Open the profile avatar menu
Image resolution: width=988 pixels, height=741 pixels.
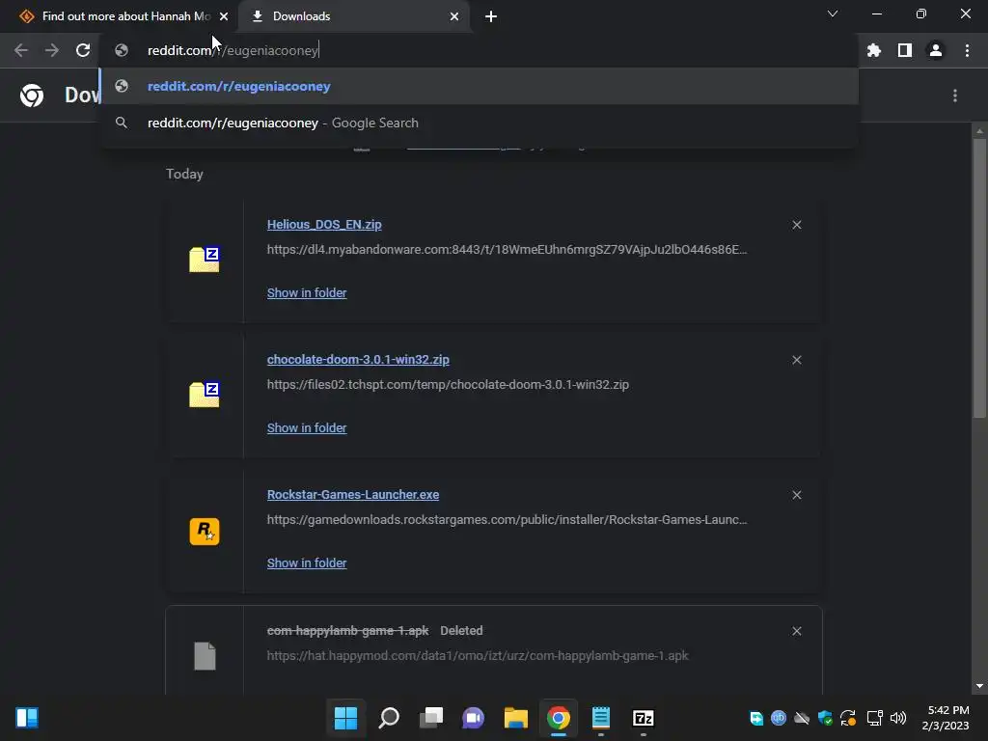click(936, 50)
